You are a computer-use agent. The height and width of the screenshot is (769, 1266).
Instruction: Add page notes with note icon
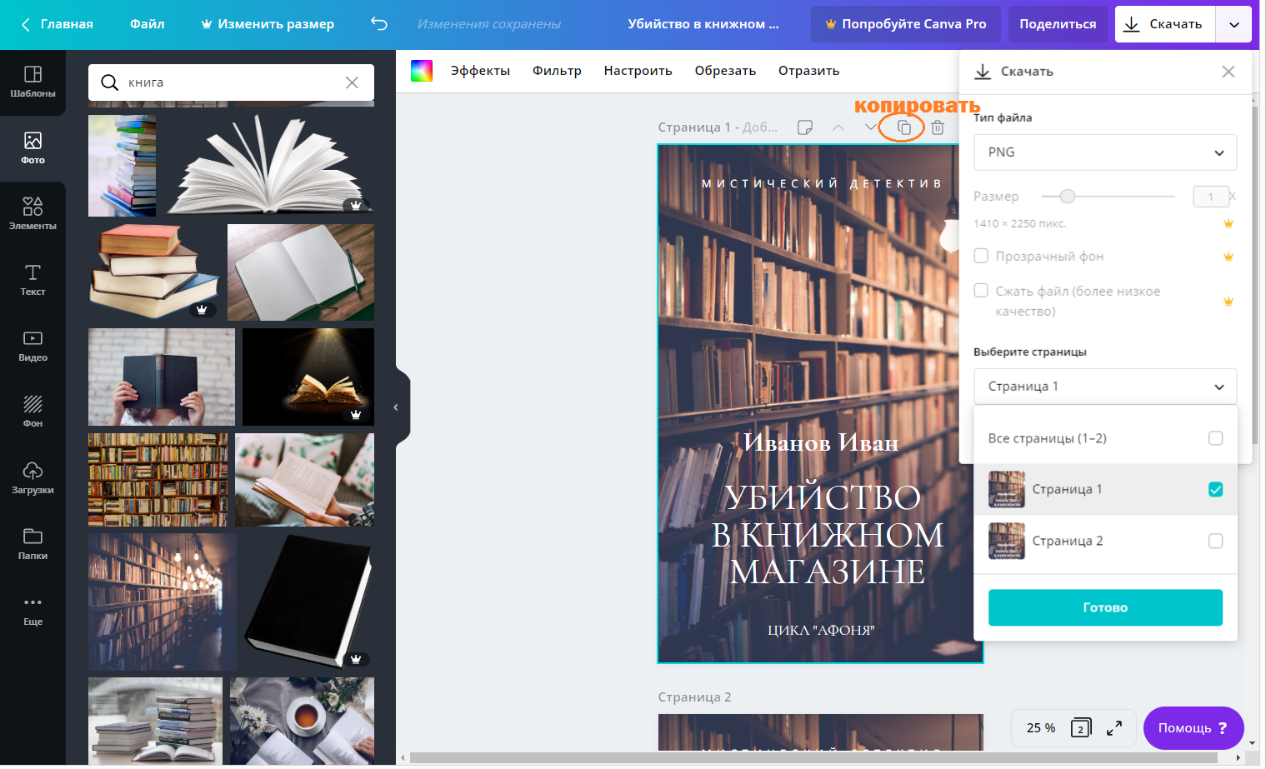[805, 127]
